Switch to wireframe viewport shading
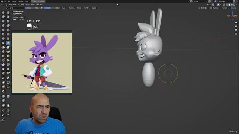239x134 pixels. pos(227,4)
